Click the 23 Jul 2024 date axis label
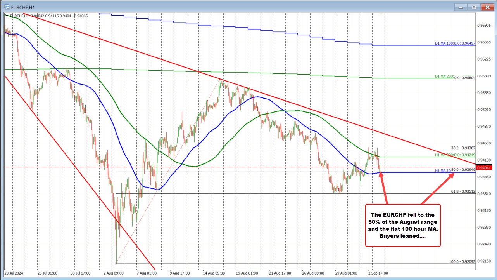Viewport: 497px width, 280px height. (16, 273)
